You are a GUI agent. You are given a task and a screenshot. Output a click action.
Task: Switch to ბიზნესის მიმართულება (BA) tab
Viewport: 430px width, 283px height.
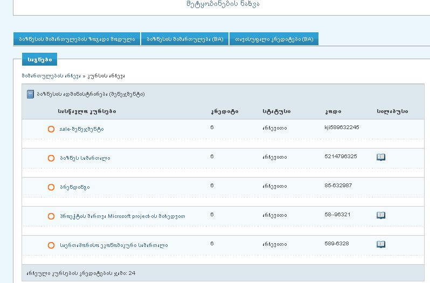pos(185,39)
